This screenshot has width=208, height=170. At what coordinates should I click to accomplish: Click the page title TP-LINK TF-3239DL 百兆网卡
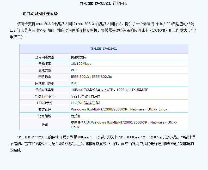click(x=104, y=4)
